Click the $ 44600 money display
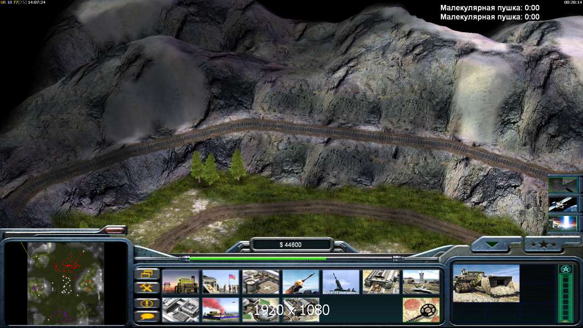 click(291, 244)
